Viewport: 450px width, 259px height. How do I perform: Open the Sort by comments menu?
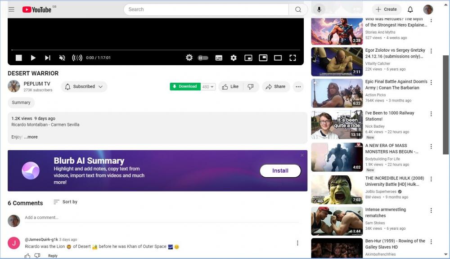65,202
